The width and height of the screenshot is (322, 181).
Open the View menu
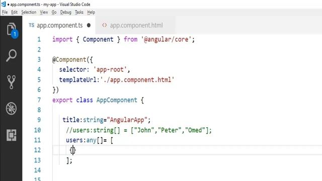tap(44, 12)
